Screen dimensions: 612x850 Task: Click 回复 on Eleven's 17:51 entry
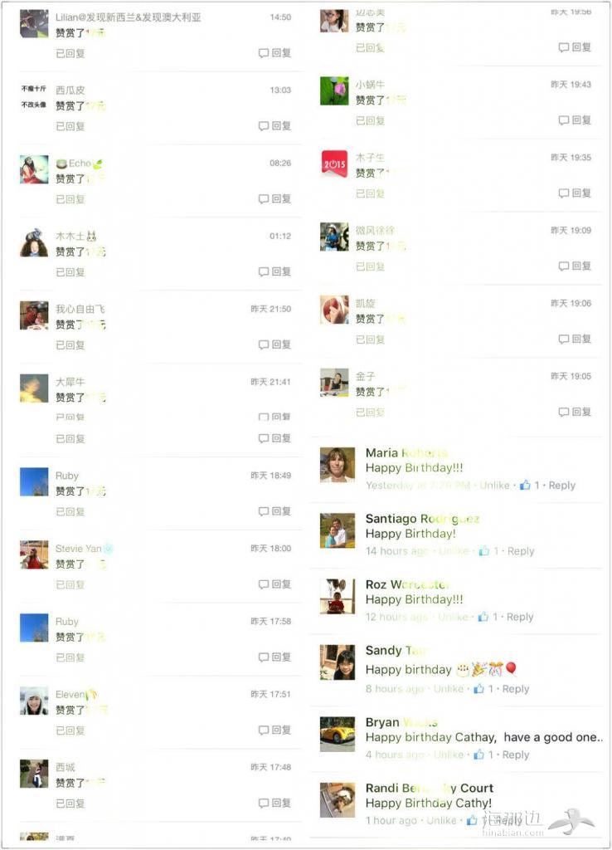coord(280,730)
